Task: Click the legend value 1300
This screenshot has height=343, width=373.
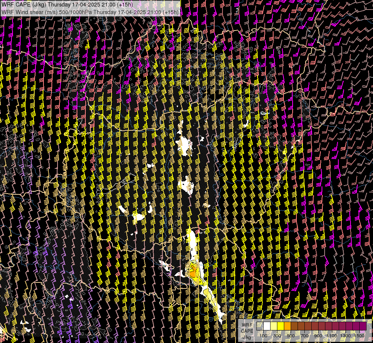Action: (x=346, y=336)
